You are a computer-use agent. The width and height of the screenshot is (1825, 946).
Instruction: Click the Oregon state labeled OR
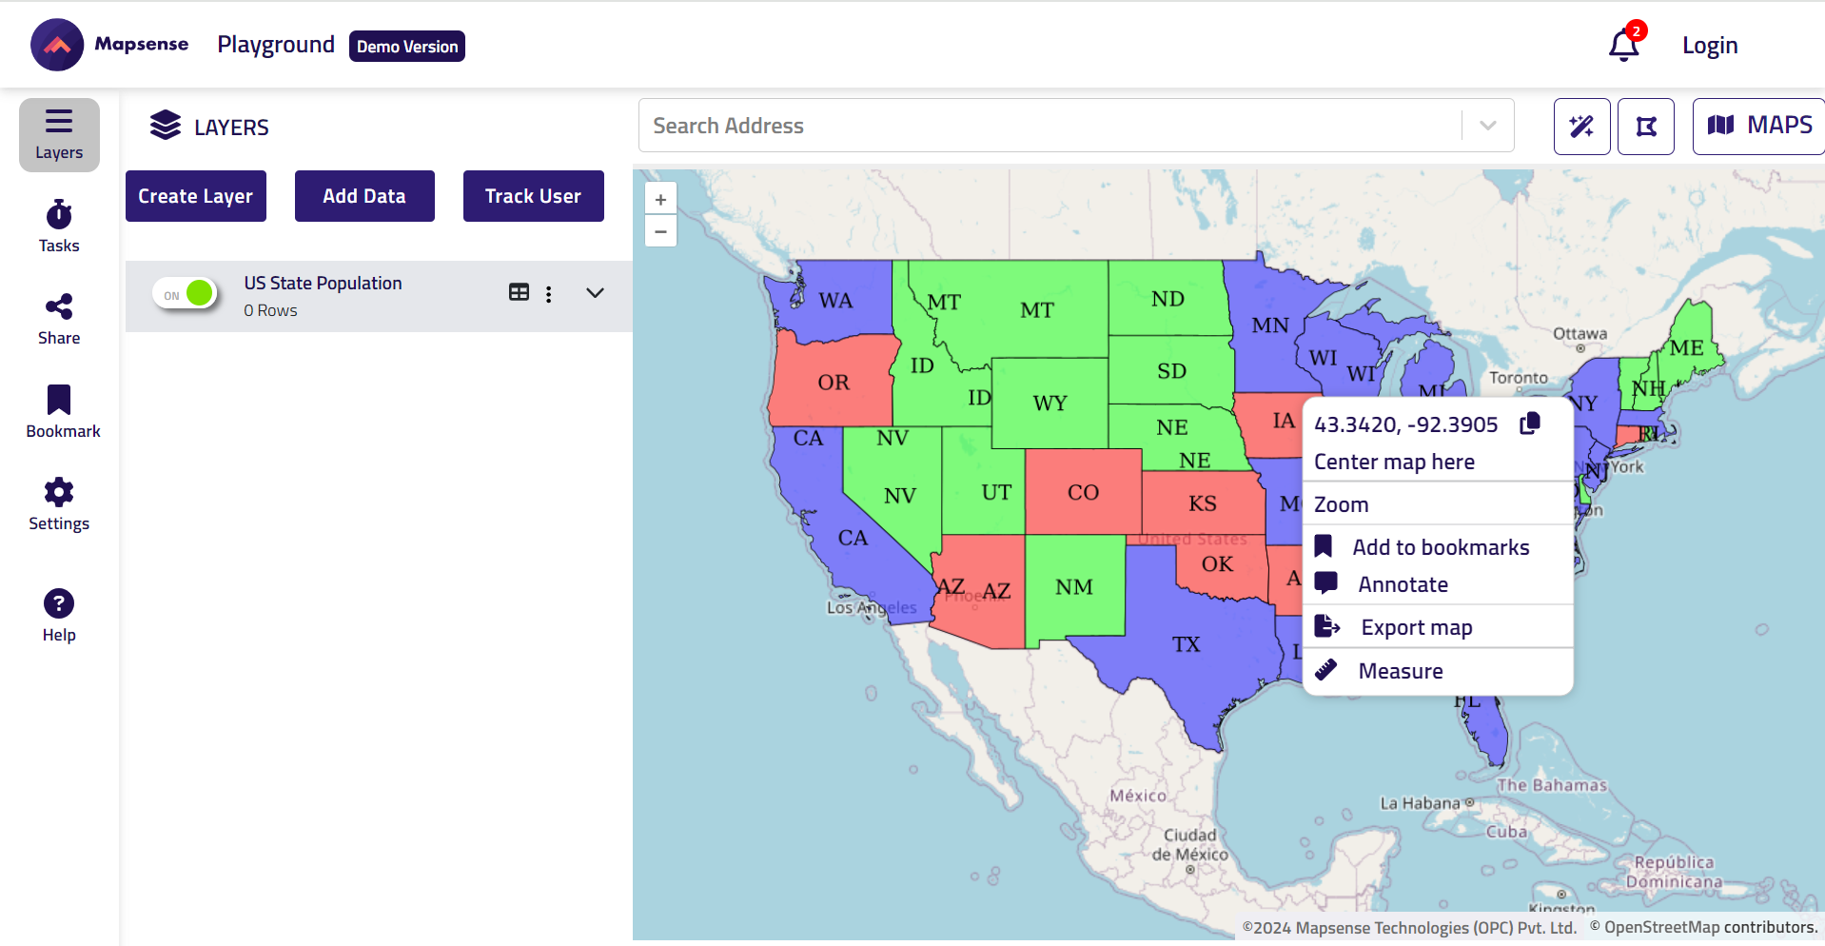(834, 382)
